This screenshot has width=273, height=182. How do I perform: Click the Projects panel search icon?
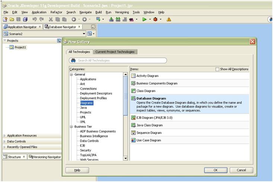coord(59,41)
